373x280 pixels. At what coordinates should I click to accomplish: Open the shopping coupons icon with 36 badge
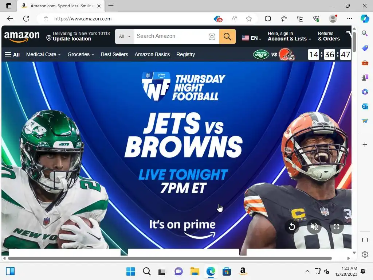click(218, 19)
